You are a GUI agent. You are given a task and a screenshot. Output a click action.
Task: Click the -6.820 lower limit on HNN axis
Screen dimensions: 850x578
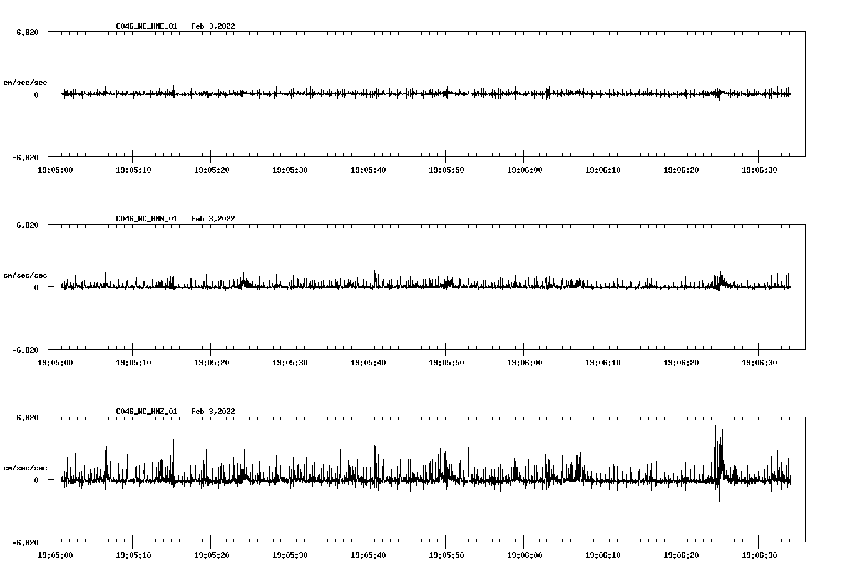25,350
